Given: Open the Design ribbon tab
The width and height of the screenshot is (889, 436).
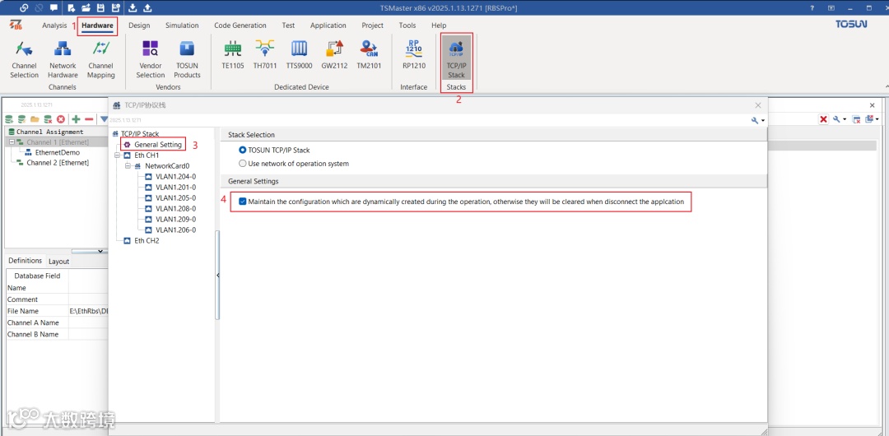Looking at the screenshot, I should click(139, 26).
